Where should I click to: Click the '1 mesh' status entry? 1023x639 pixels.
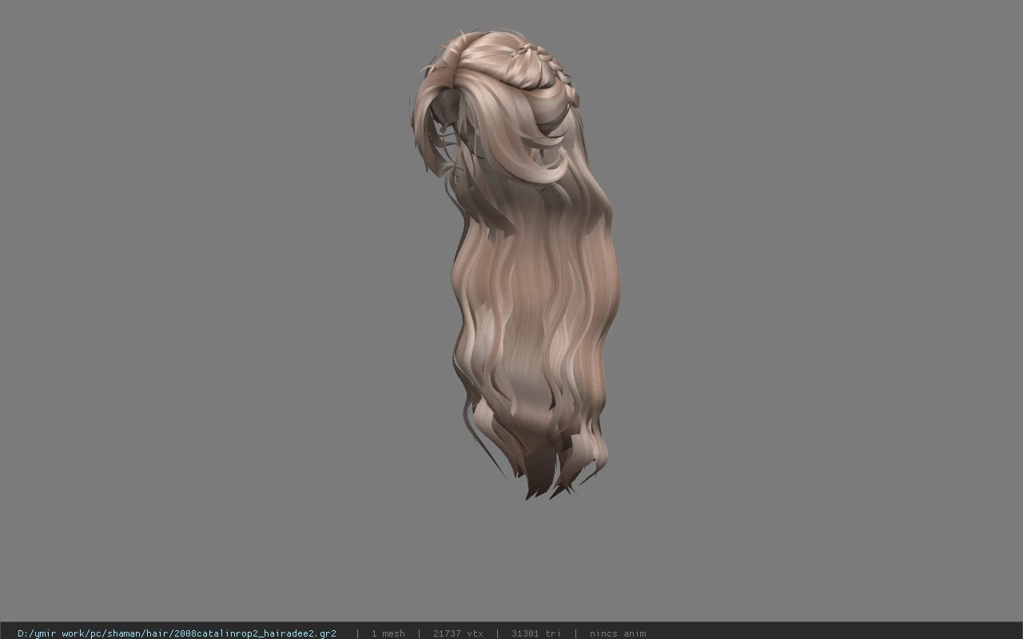388,633
